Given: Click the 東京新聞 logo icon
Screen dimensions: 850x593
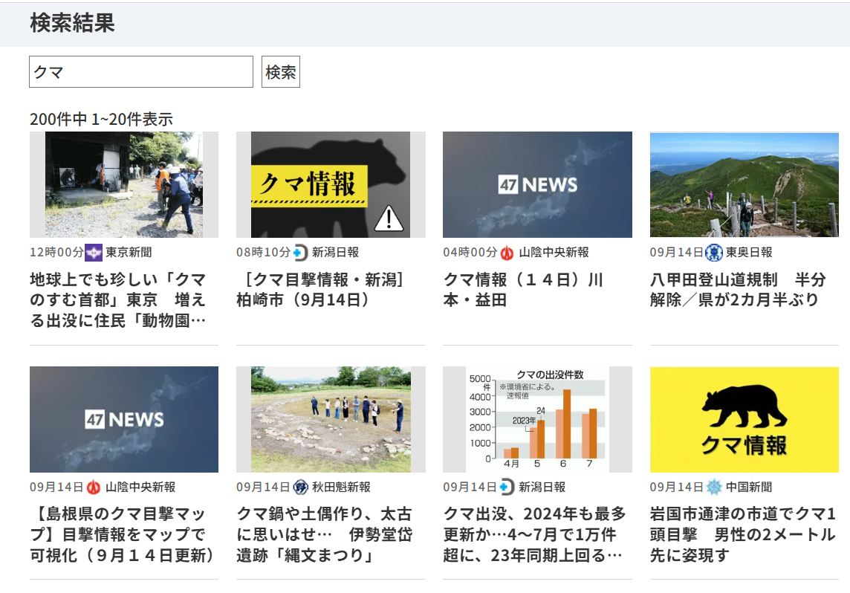Looking at the screenshot, I should 94,253.
